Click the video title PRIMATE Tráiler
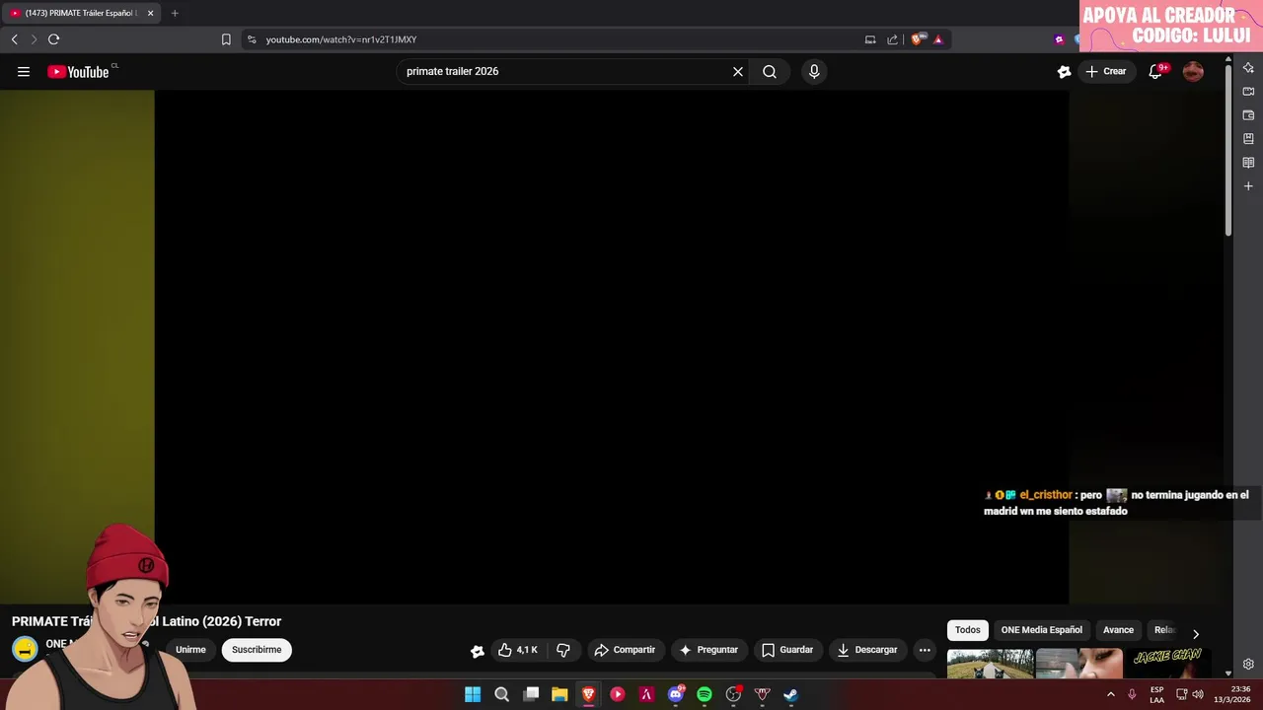 point(146,621)
